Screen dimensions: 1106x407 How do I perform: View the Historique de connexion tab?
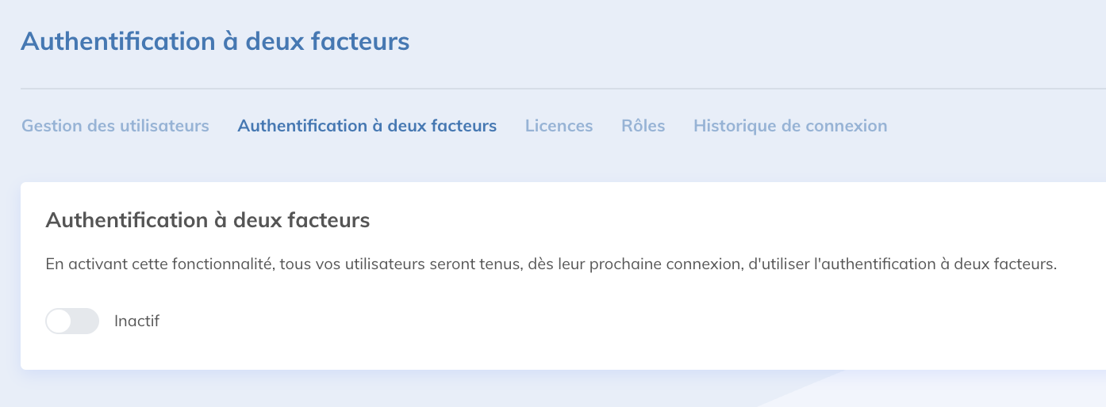pos(789,126)
